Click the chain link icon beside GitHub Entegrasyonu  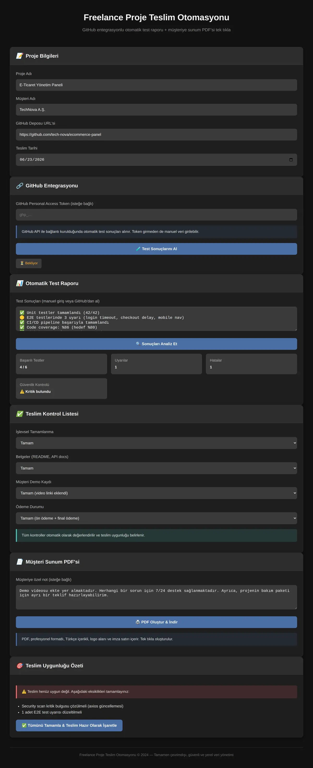point(20,186)
